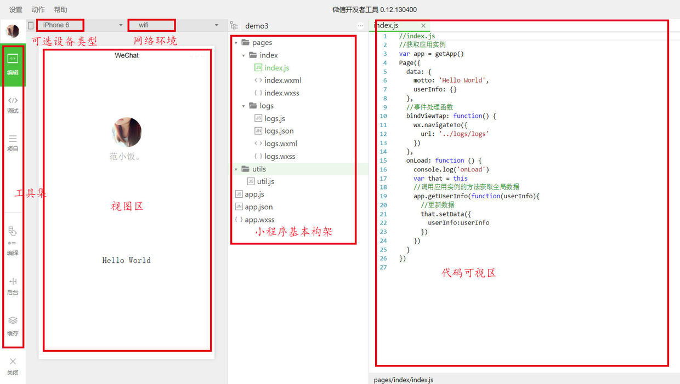The width and height of the screenshot is (680, 384).
Task: Collapse the pages folder
Action: coord(236,43)
